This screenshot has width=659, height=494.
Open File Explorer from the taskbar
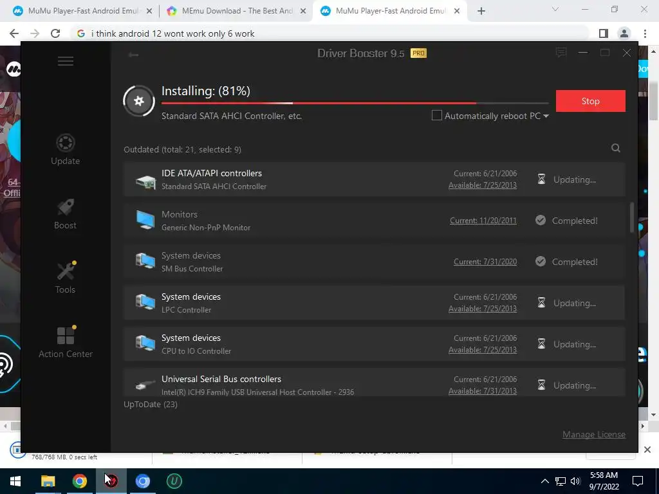(x=48, y=481)
